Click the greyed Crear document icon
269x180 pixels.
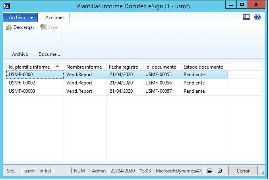point(43,27)
